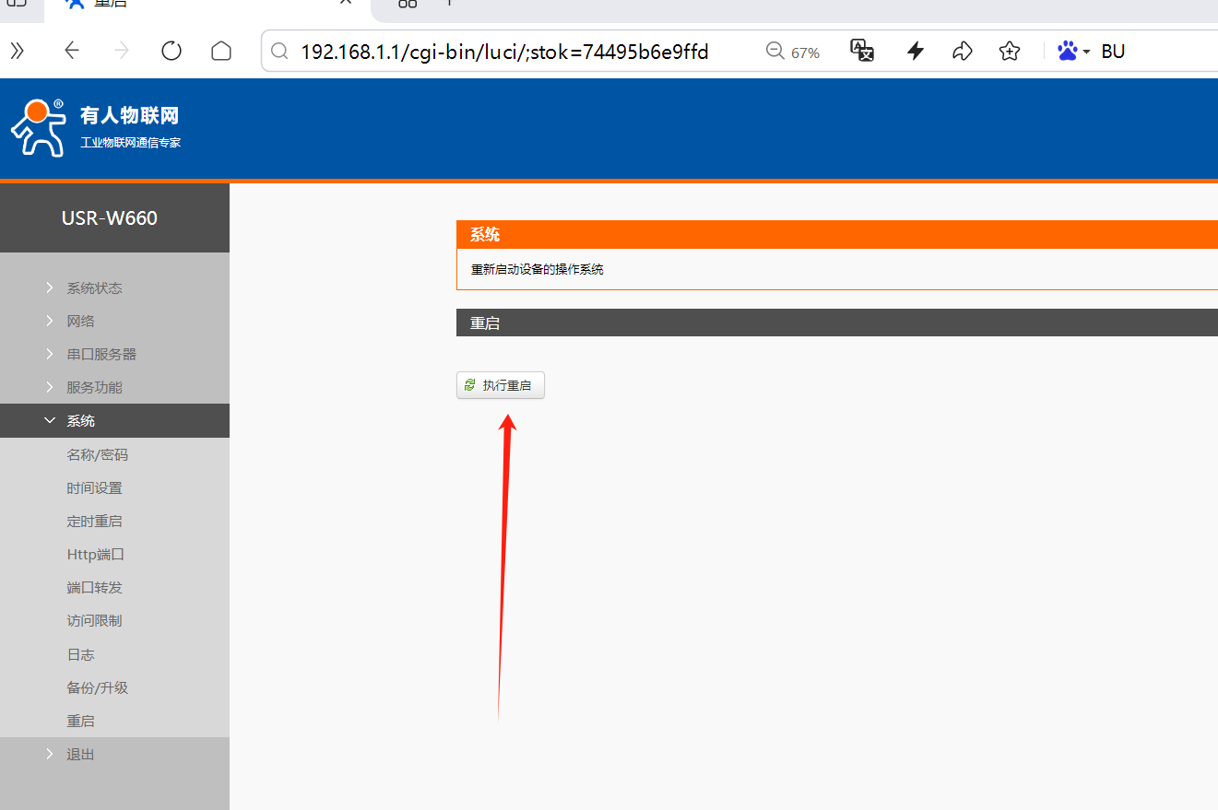1218x810 pixels.
Task: Reload the page with the refresh icon
Action: [171, 52]
